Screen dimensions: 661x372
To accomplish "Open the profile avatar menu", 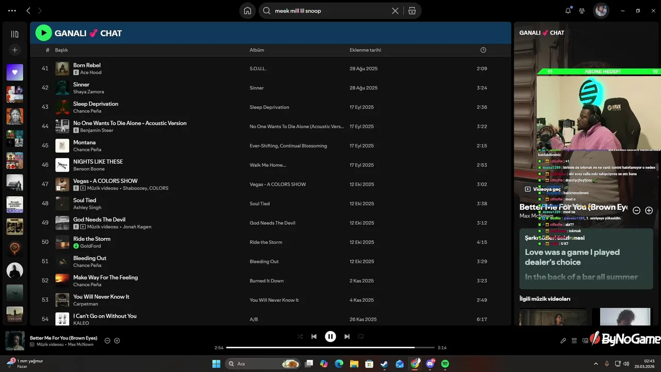I will click(601, 10).
